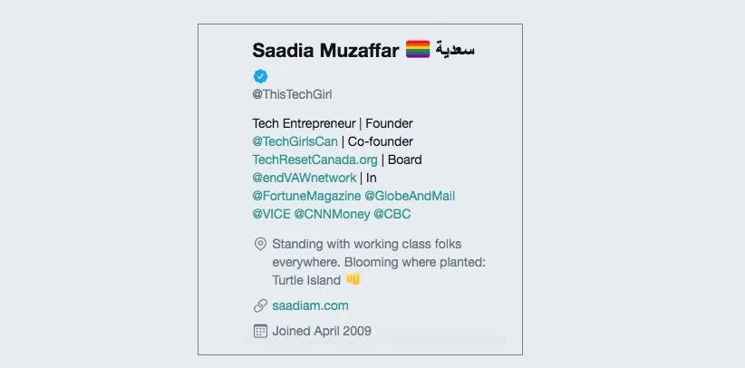Click the Joined April 2009 text
Image resolution: width=745 pixels, height=368 pixels.
(x=322, y=331)
